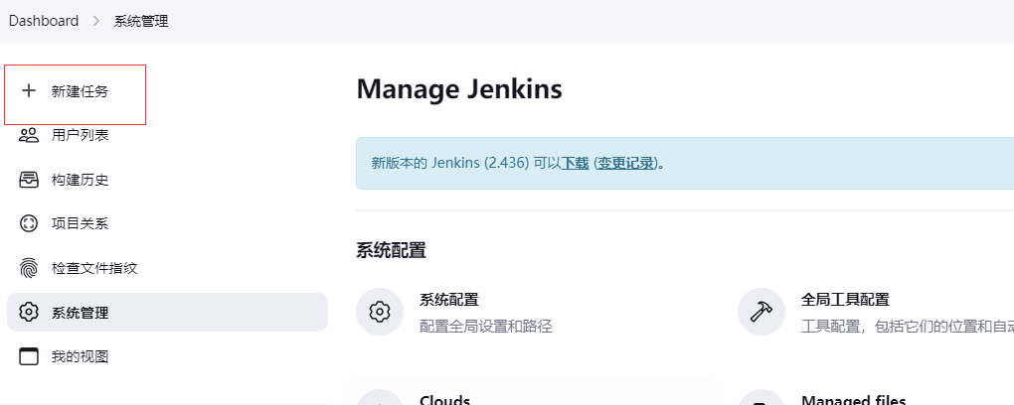Click the inbox icon beside 构建历史
1014x405 pixels.
click(29, 180)
